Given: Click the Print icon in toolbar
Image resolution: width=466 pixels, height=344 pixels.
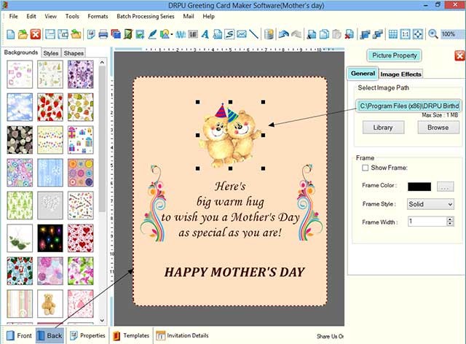Looking at the screenshot, I should pos(103,34).
